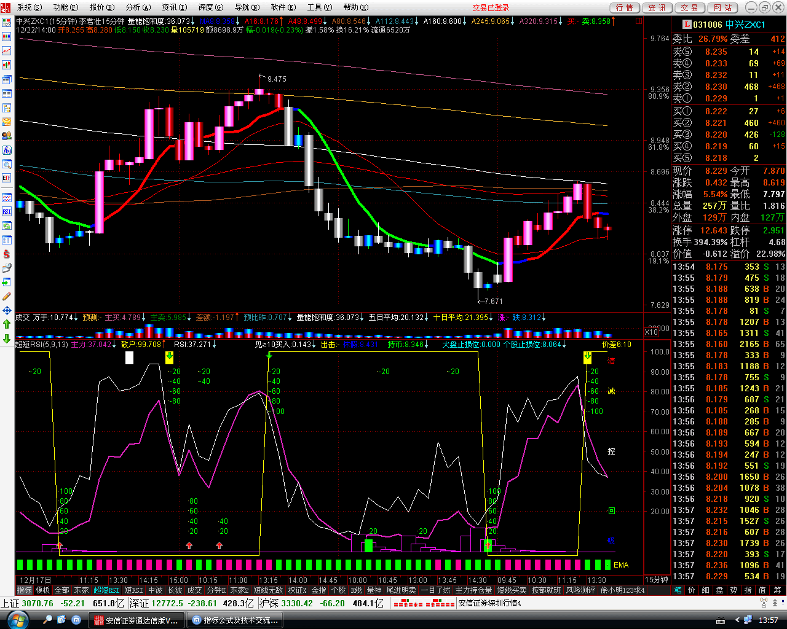Click the wavy lines indicator sidebar icon
The width and height of the screenshot is (787, 629).
point(7,198)
